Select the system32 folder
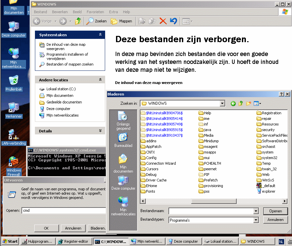The image size is (292, 246). (267, 158)
